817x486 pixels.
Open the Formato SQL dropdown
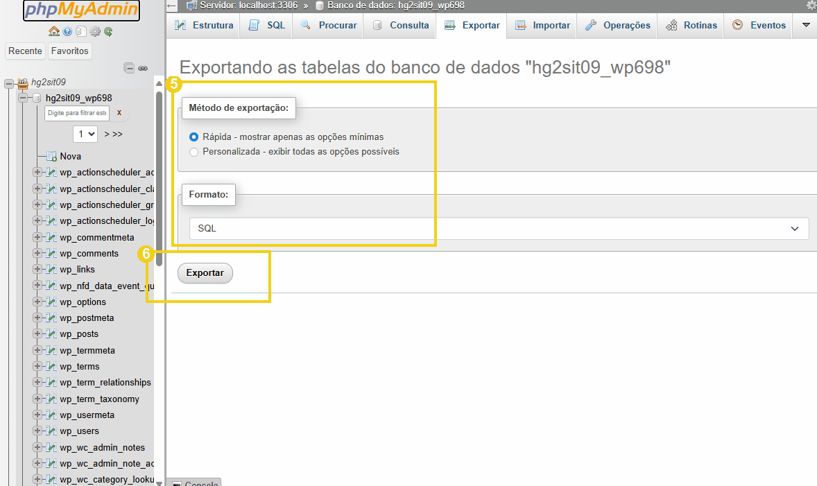click(x=499, y=229)
